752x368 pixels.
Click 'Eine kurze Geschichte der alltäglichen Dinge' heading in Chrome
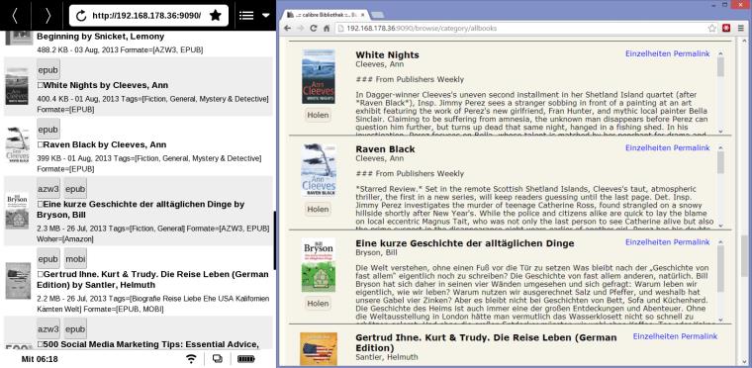pos(465,243)
